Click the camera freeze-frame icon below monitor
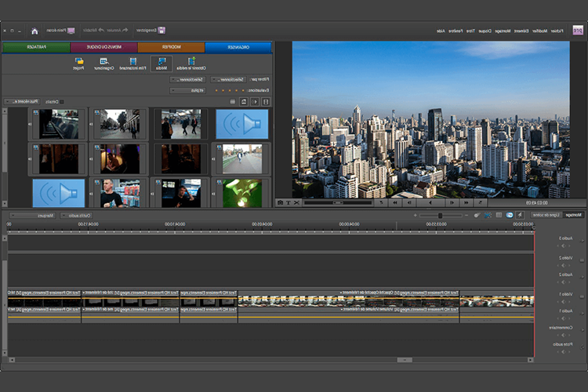 pyautogui.click(x=280, y=202)
